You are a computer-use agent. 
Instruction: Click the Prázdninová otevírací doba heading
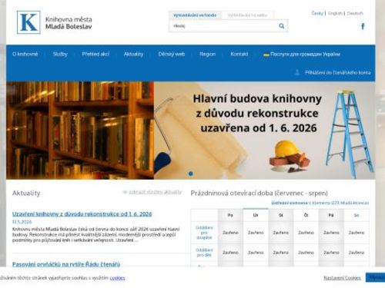(x=259, y=193)
